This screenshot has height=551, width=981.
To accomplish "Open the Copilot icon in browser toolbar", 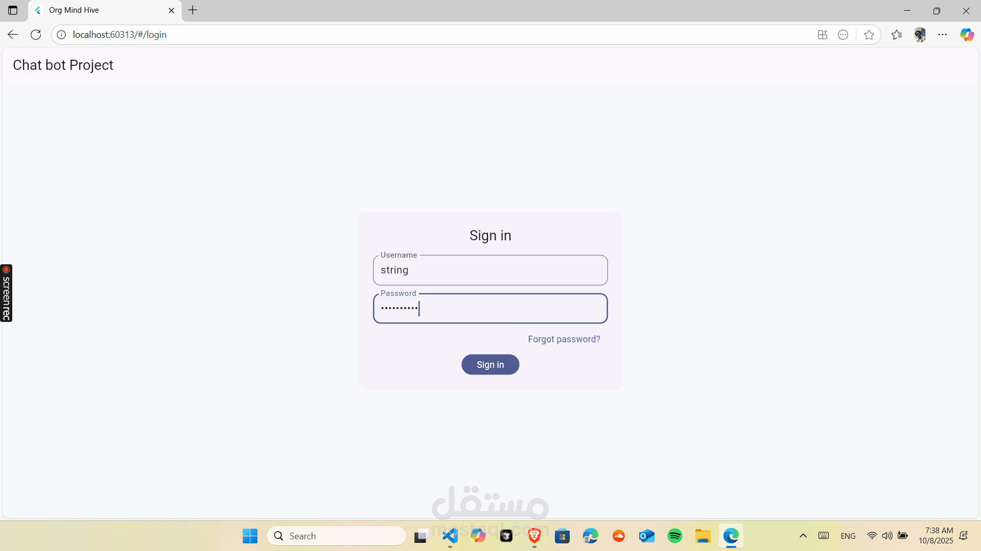I will tap(966, 35).
